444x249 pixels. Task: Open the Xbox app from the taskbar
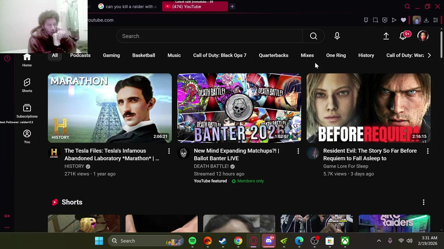tap(345, 241)
